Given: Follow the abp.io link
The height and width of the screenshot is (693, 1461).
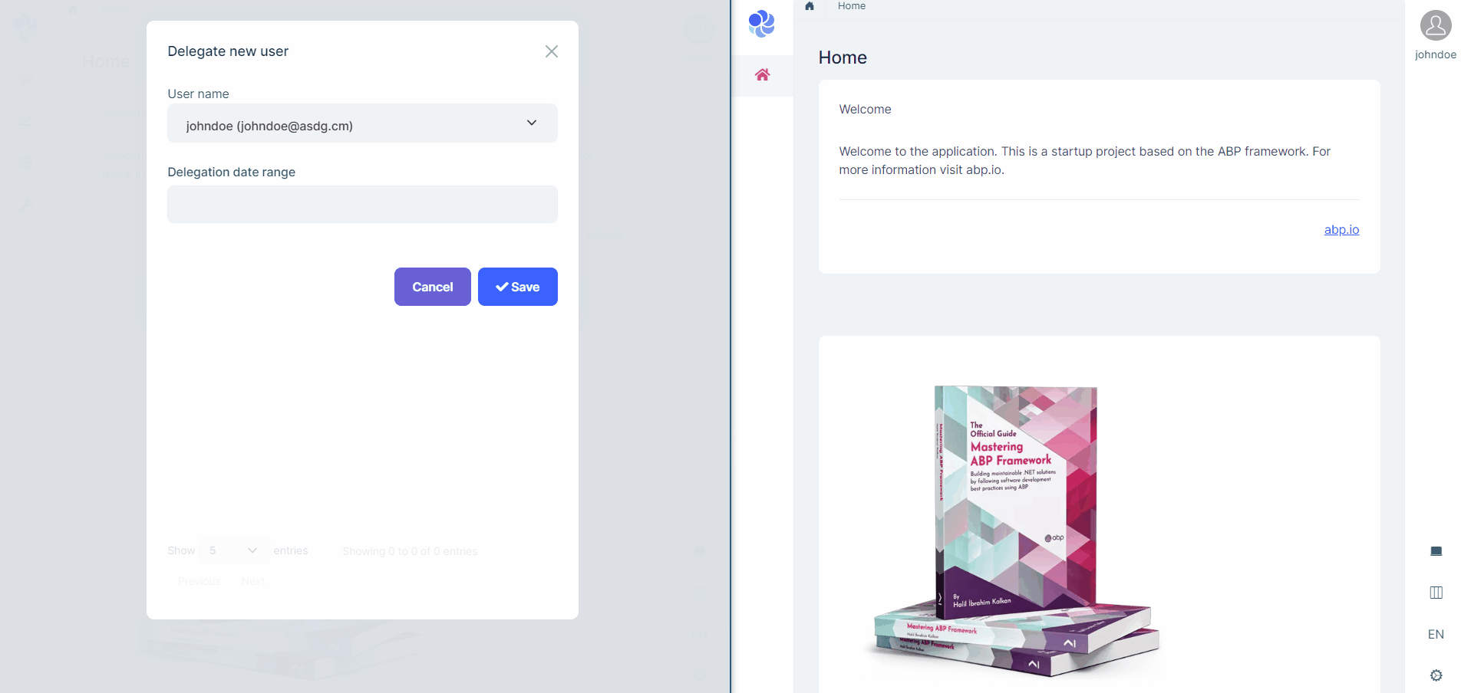Looking at the screenshot, I should click(x=1341, y=229).
